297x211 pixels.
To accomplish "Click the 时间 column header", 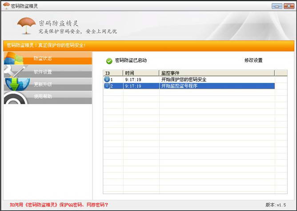I will [140, 73].
